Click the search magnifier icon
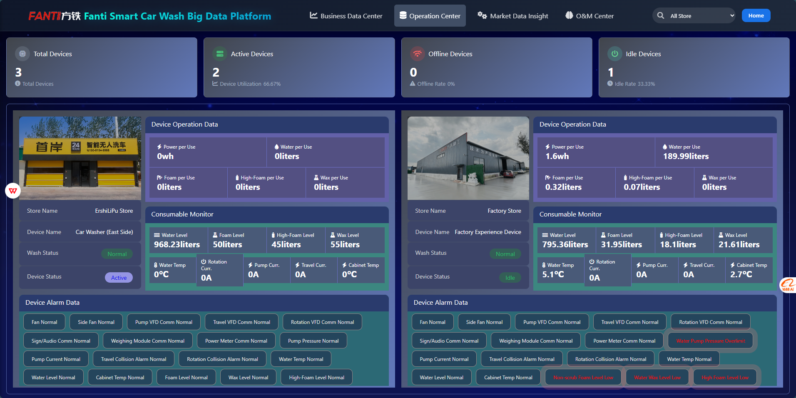 click(661, 16)
